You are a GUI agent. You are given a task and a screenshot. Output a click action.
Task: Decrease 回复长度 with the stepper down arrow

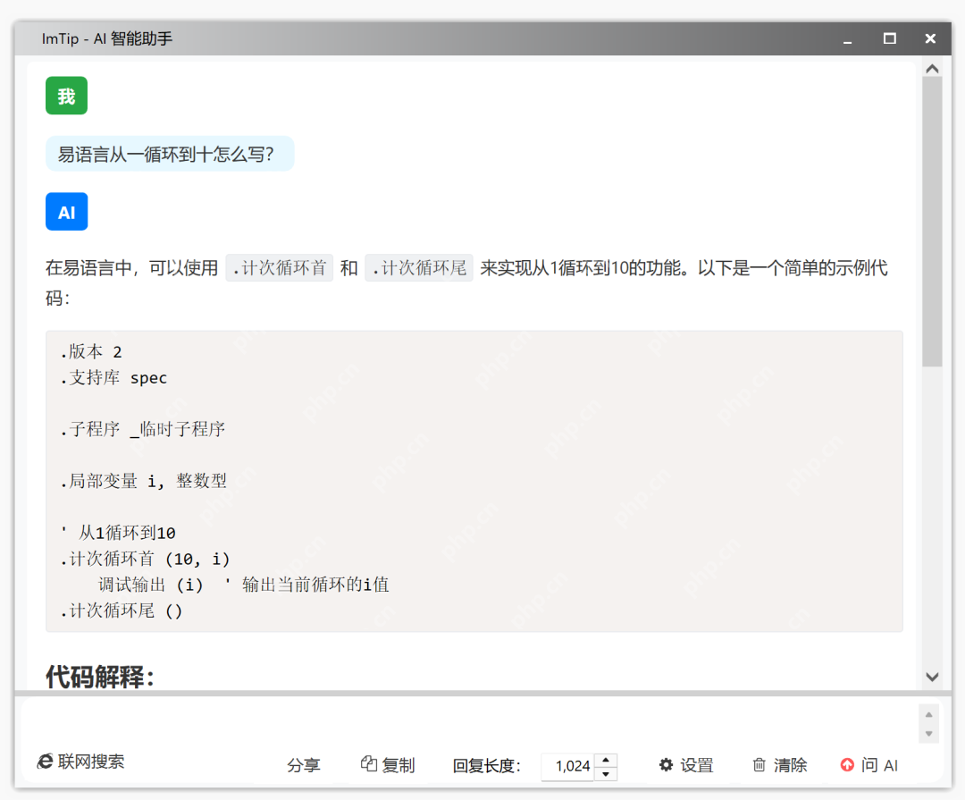(606, 772)
